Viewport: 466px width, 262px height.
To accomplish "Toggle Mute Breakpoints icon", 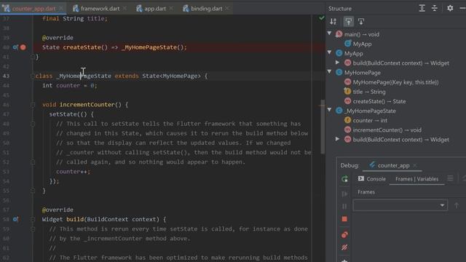I will pyautogui.click(x=344, y=247).
